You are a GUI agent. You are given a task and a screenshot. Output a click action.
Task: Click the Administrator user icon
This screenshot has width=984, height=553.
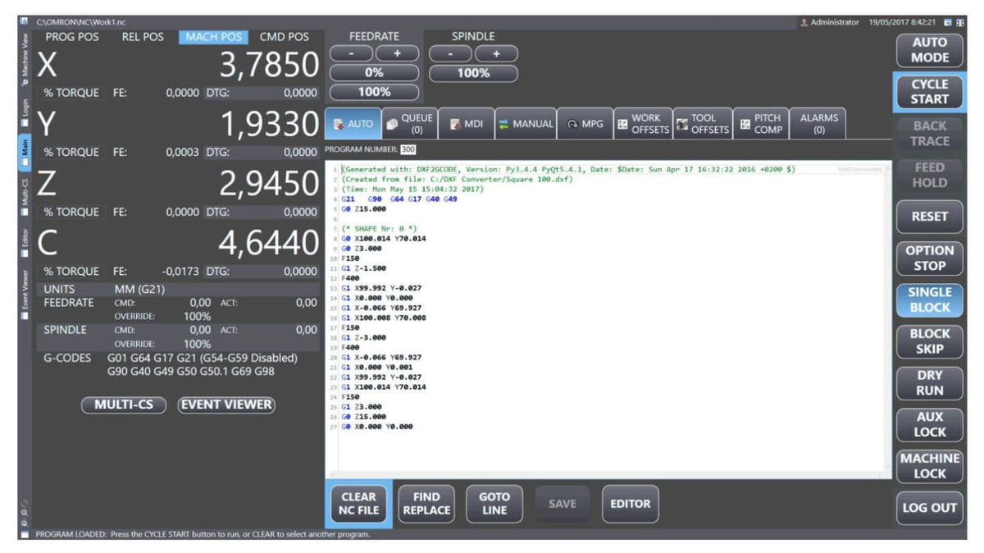[x=804, y=22]
